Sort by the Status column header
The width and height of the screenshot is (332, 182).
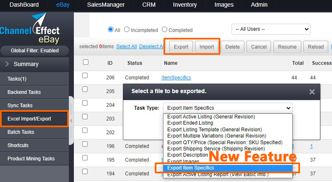coord(134,63)
